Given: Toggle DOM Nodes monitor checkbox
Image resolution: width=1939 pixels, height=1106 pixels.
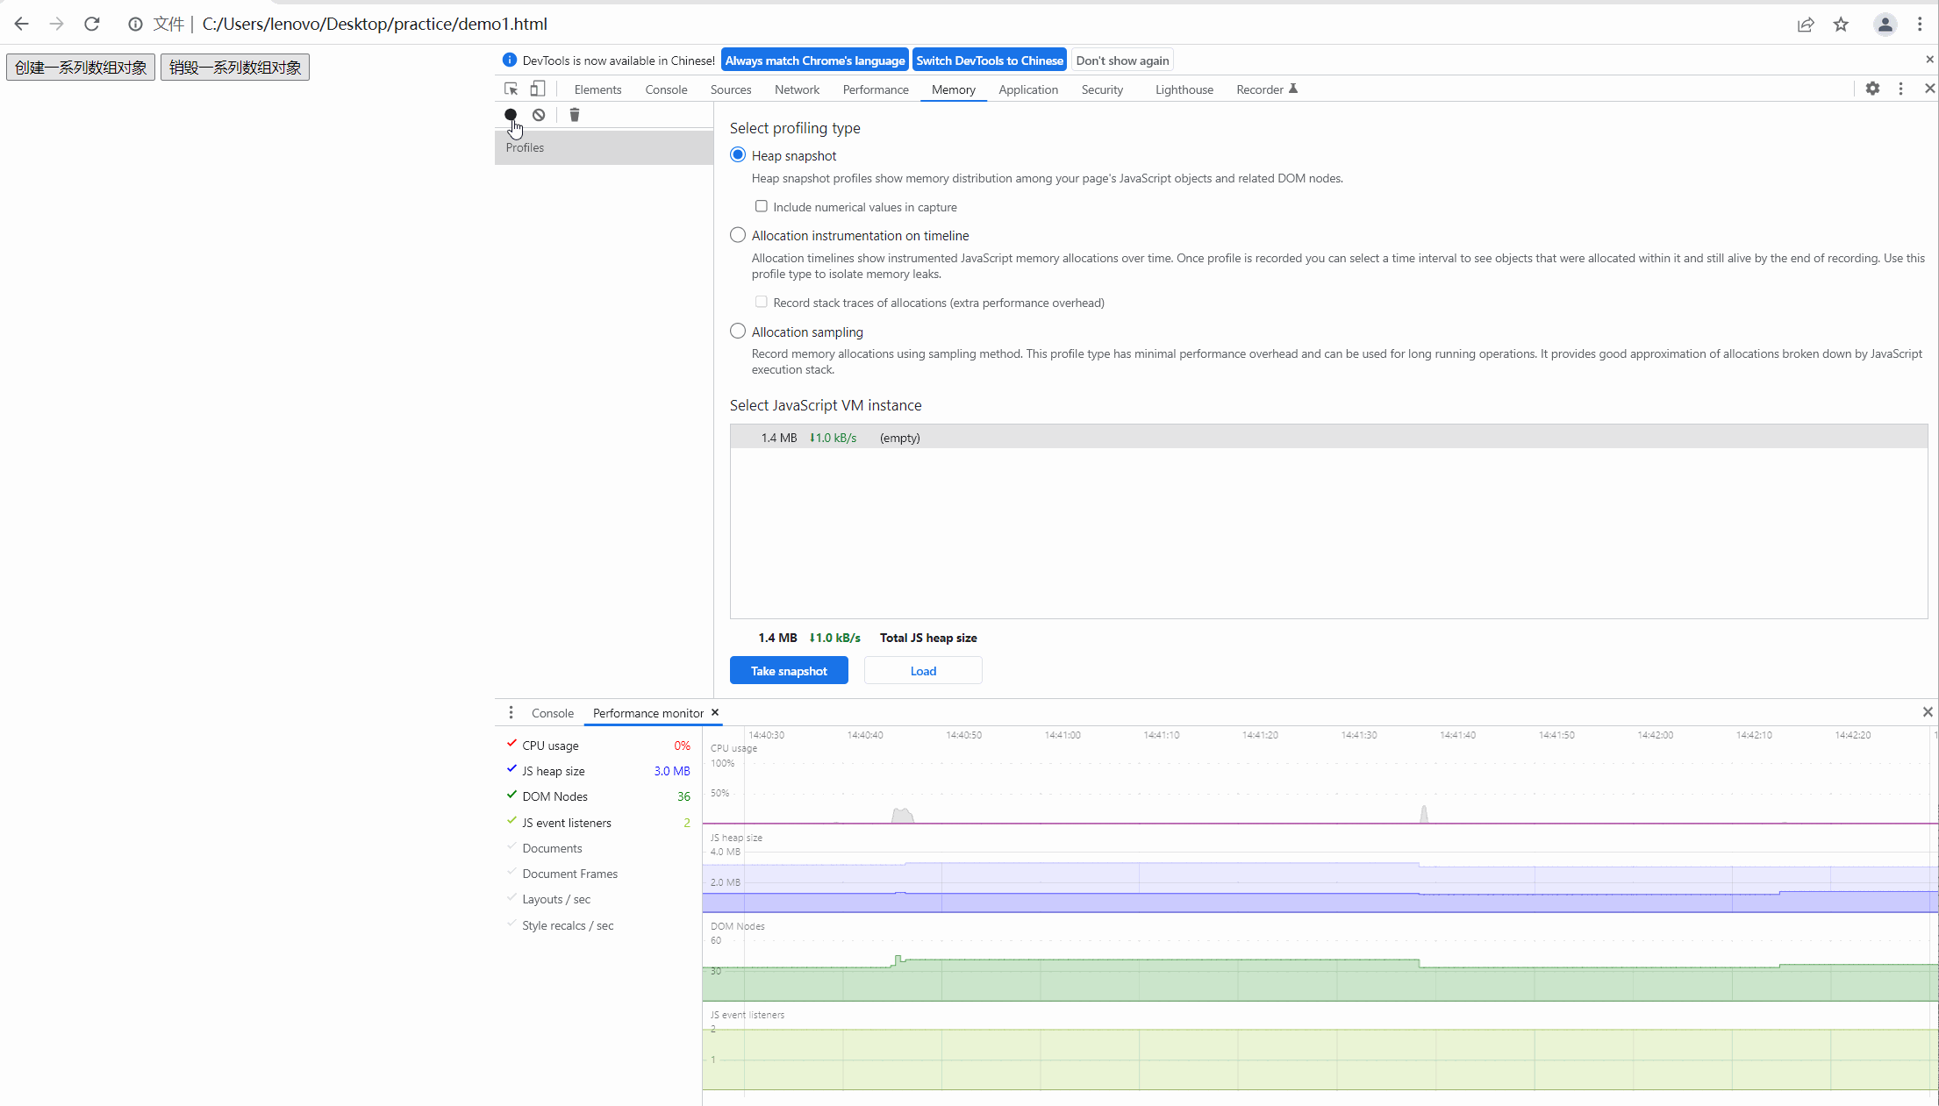Looking at the screenshot, I should pyautogui.click(x=512, y=795).
